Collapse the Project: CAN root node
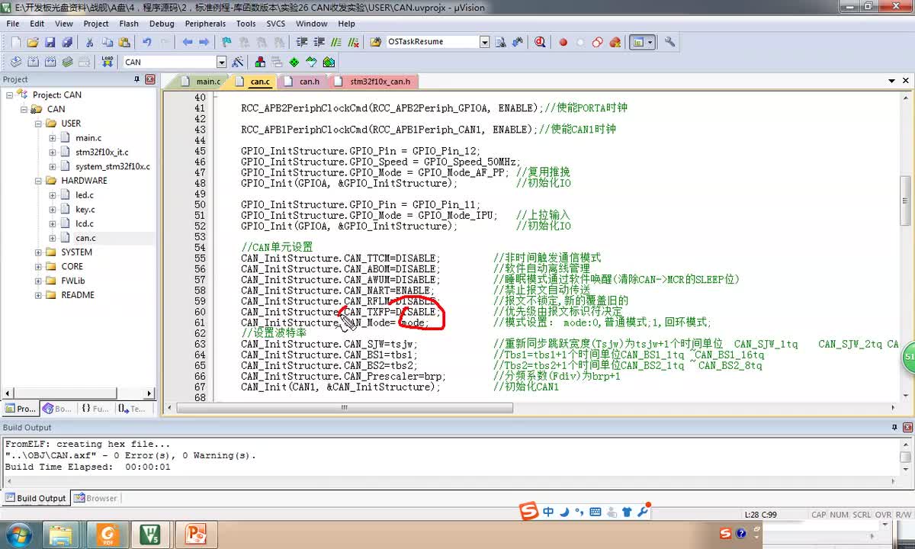915x549 pixels. [x=10, y=95]
